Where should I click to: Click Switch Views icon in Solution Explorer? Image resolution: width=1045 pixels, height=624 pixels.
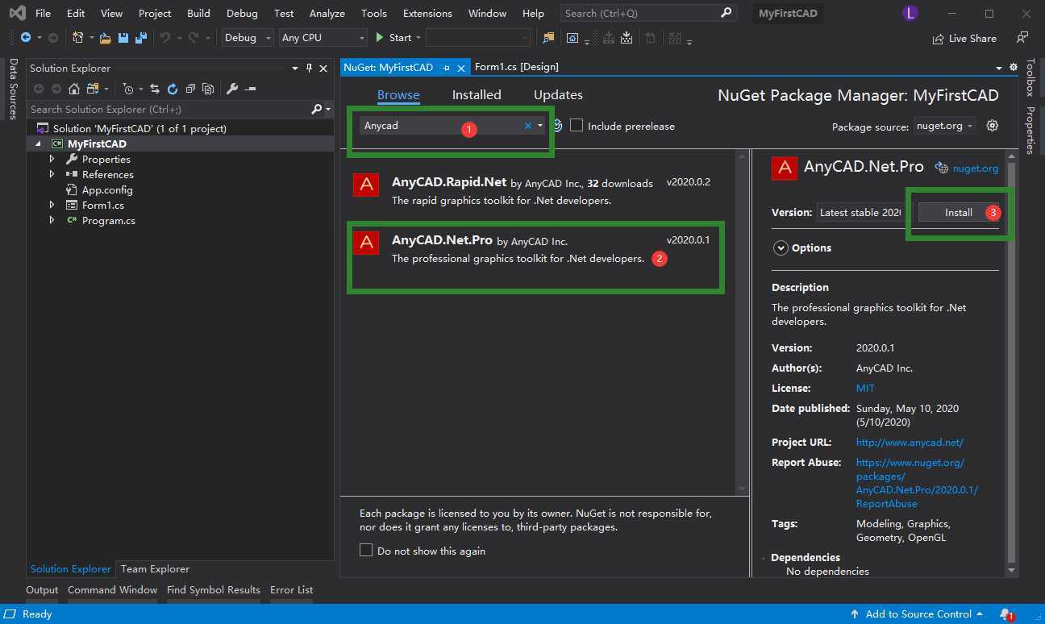click(93, 89)
